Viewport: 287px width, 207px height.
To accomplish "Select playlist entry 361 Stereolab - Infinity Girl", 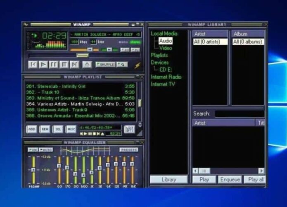I will (81, 86).
